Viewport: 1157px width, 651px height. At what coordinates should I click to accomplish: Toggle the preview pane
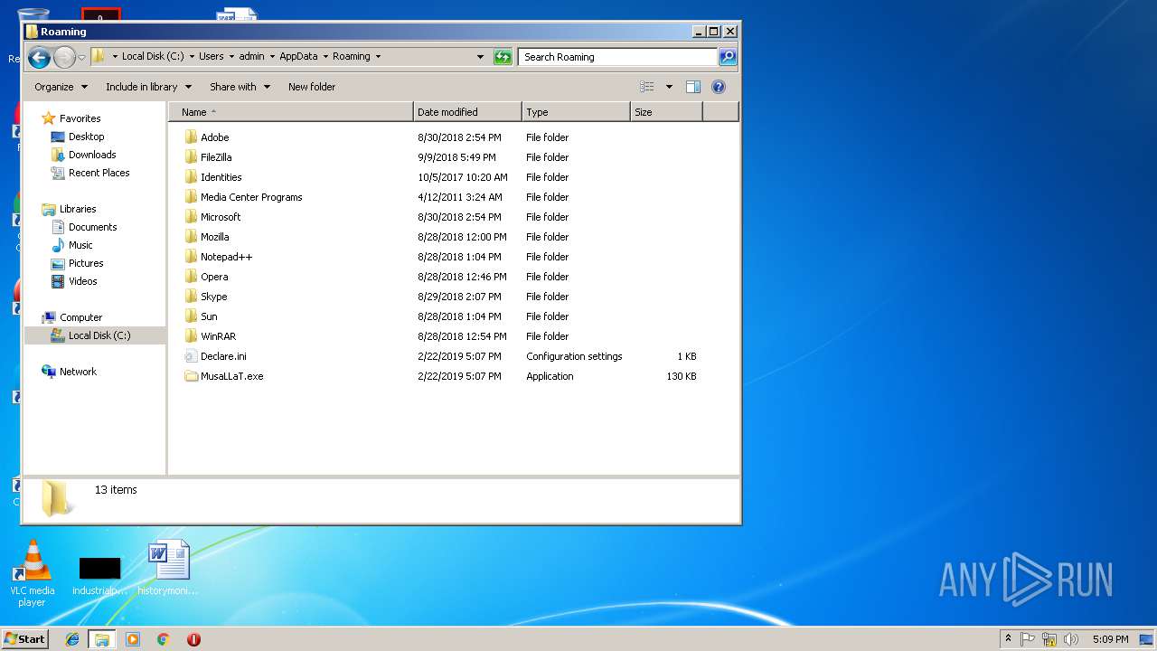(693, 87)
